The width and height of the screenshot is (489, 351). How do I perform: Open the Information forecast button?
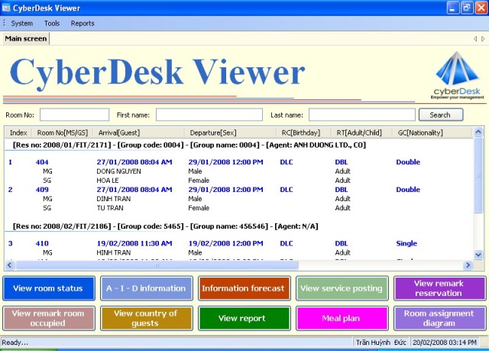tap(244, 288)
